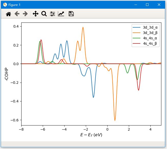The image size is (167, 149).
Task: Click the Home reset view icon
Action: point(8,14)
